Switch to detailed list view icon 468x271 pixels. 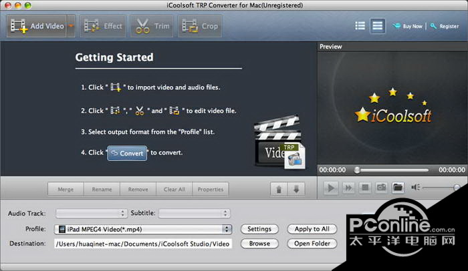click(360, 25)
